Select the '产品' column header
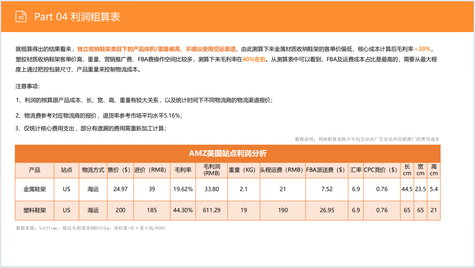This screenshot has height=268, width=475. (x=35, y=170)
